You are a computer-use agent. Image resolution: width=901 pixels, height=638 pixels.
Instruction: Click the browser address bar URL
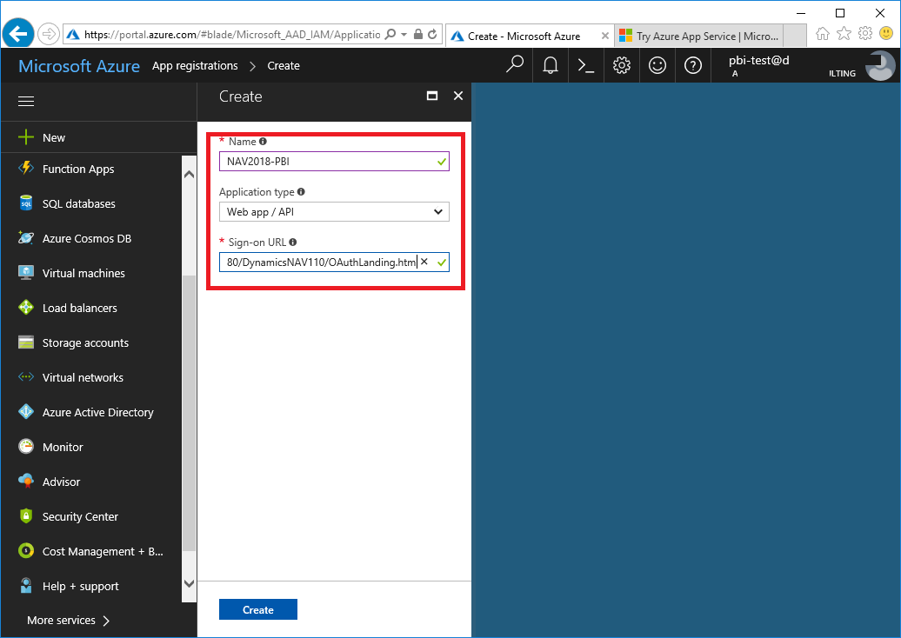pyautogui.click(x=232, y=35)
